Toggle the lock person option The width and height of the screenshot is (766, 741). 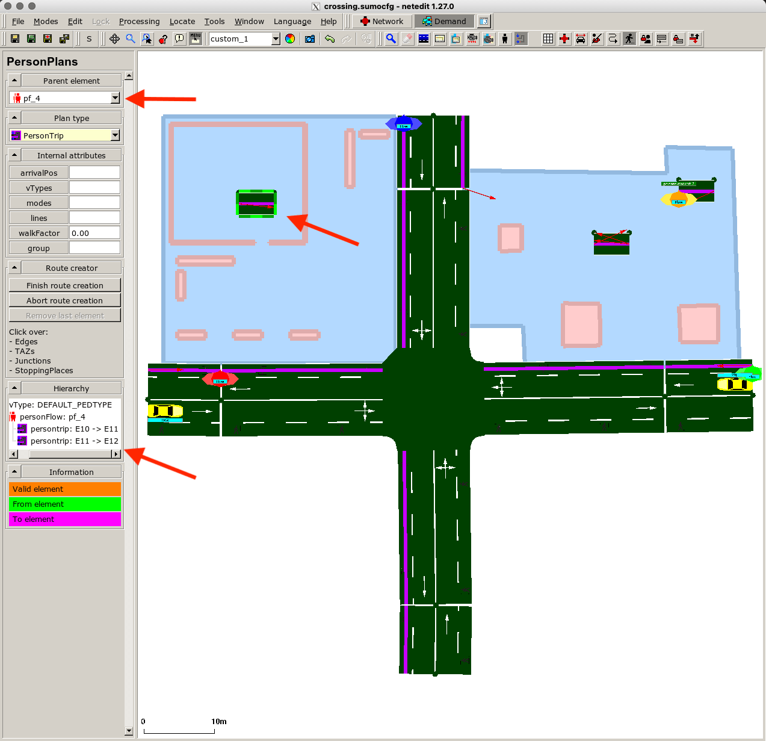pyautogui.click(x=646, y=39)
